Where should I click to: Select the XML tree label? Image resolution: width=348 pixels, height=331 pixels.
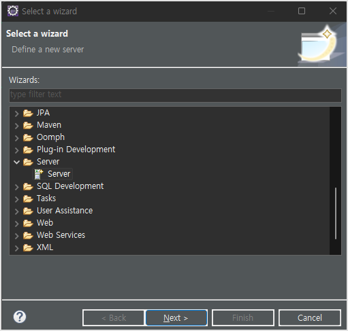pos(45,247)
